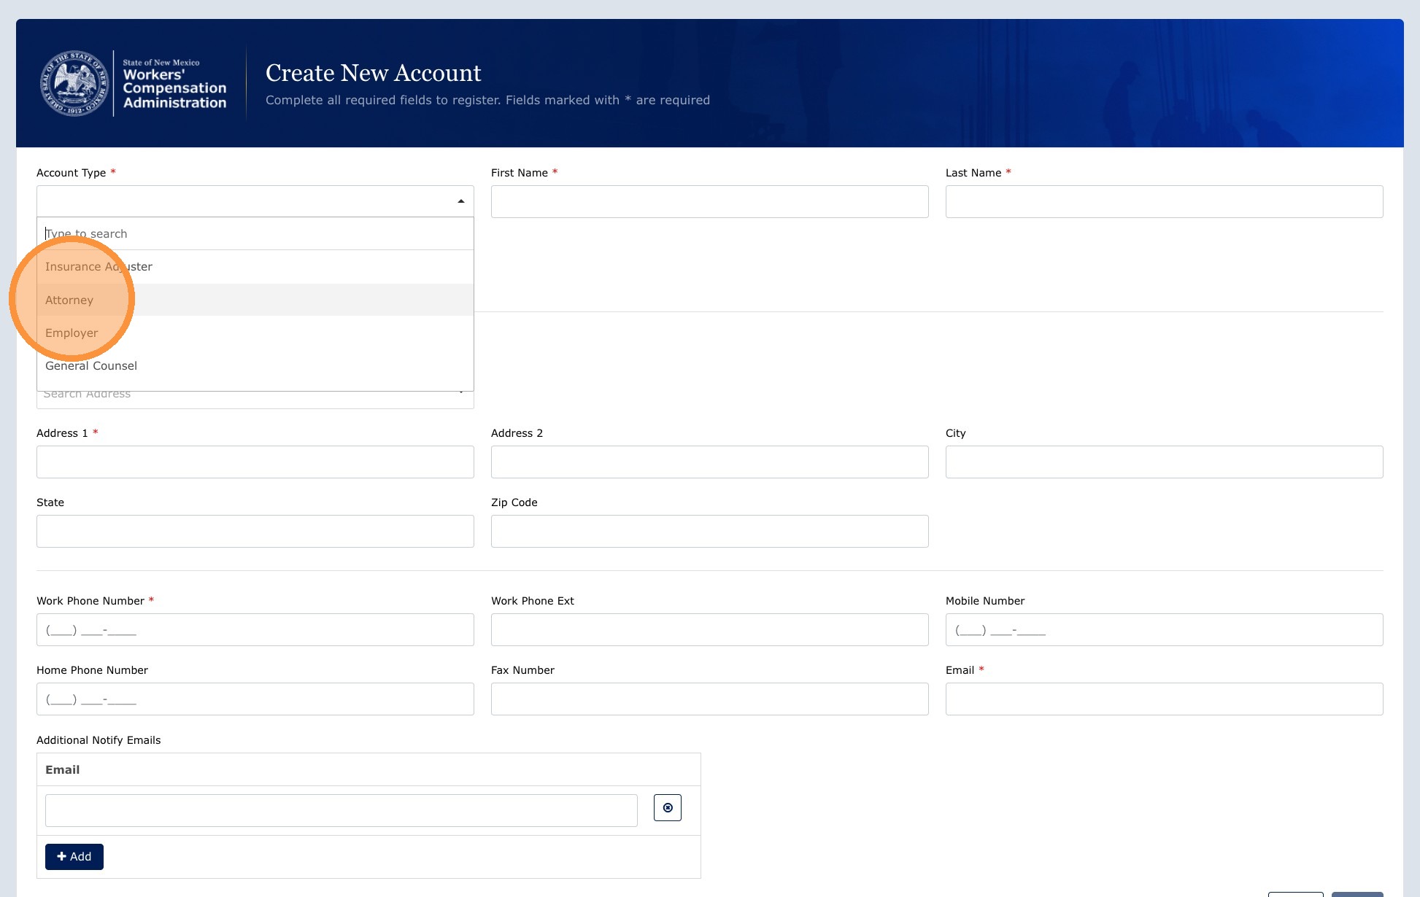Viewport: 1420px width, 897px height.
Task: Click the additional notify email input
Action: click(341, 810)
